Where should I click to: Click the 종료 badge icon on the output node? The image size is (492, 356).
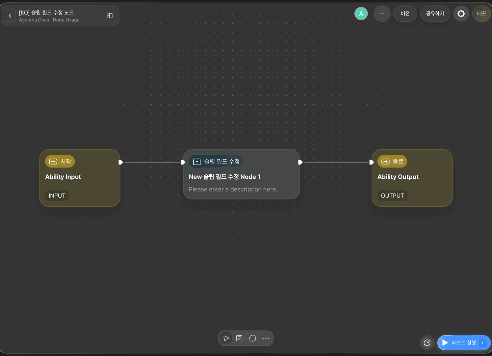pos(385,162)
